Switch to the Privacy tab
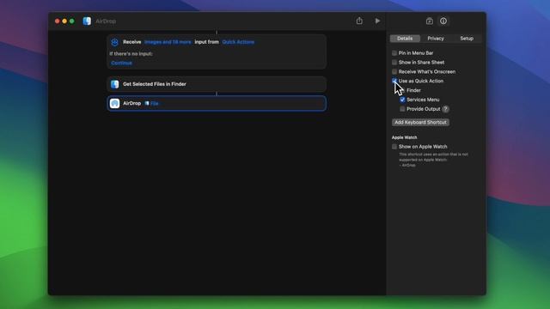The width and height of the screenshot is (550, 309). tap(436, 39)
